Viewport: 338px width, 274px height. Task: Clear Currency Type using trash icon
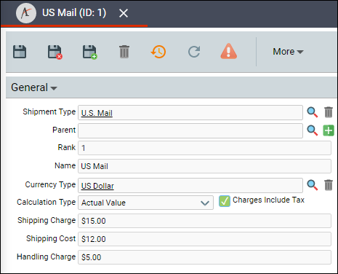pos(329,185)
